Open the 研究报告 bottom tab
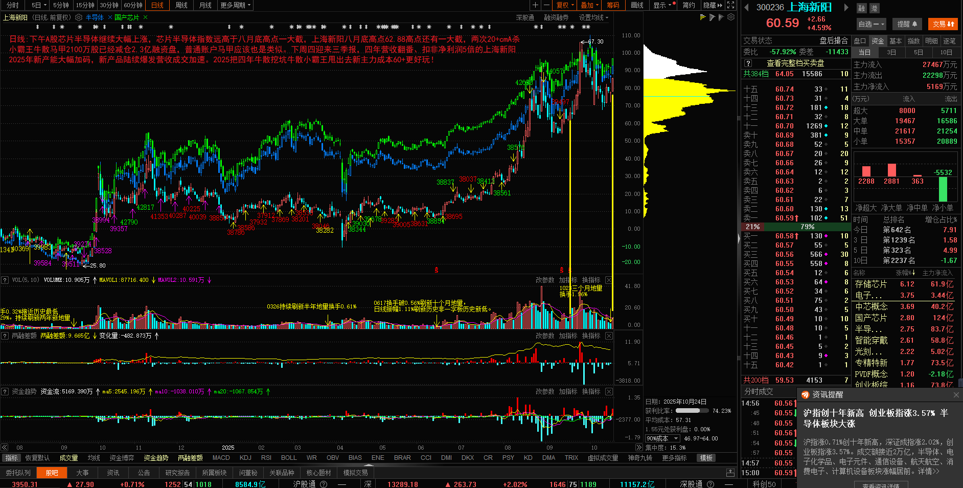 [177, 473]
